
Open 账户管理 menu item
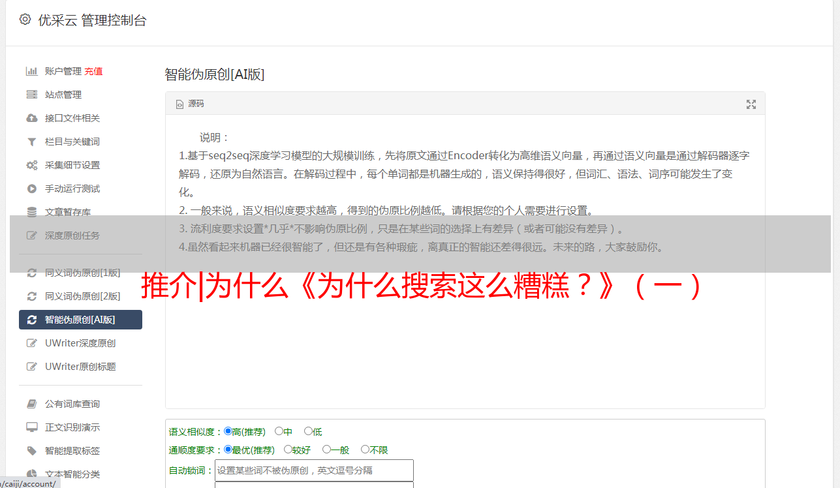(63, 71)
